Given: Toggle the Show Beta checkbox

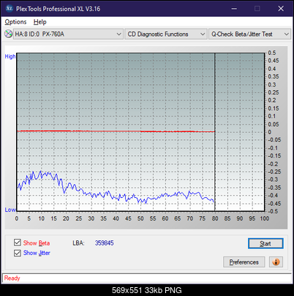Looking at the screenshot, I should (x=18, y=243).
